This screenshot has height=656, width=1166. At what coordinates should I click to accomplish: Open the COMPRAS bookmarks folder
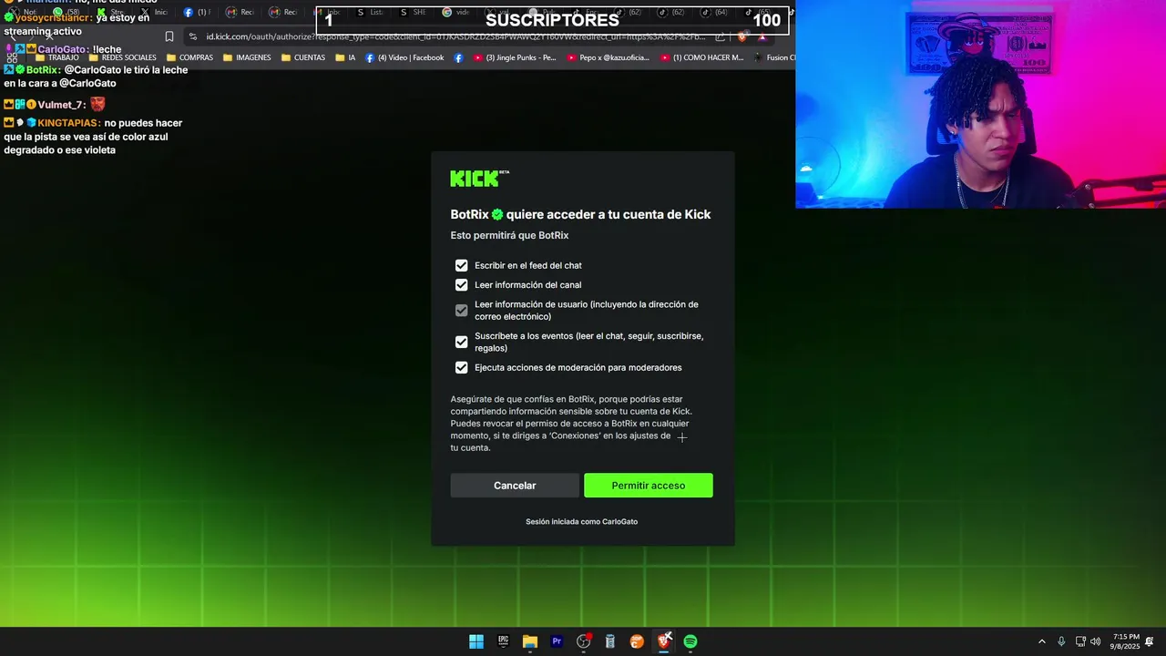(189, 57)
